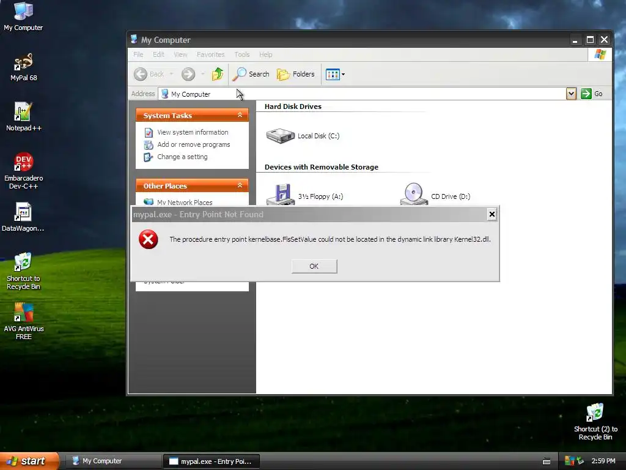This screenshot has width=626, height=470.
Task: Click the Forward arrow in Explorer toolbar
Action: pyautogui.click(x=188, y=74)
